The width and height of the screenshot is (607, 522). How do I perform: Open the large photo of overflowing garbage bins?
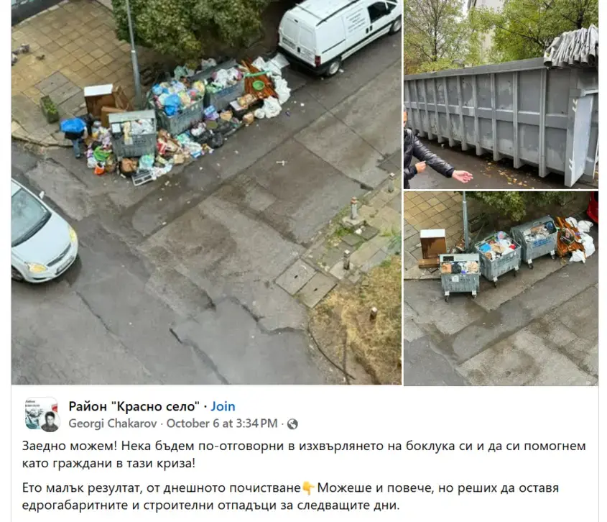(x=206, y=192)
